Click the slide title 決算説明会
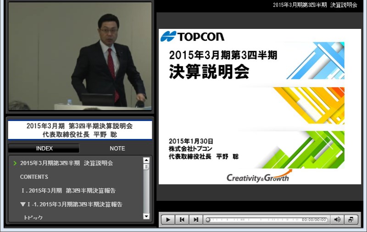 [209, 72]
